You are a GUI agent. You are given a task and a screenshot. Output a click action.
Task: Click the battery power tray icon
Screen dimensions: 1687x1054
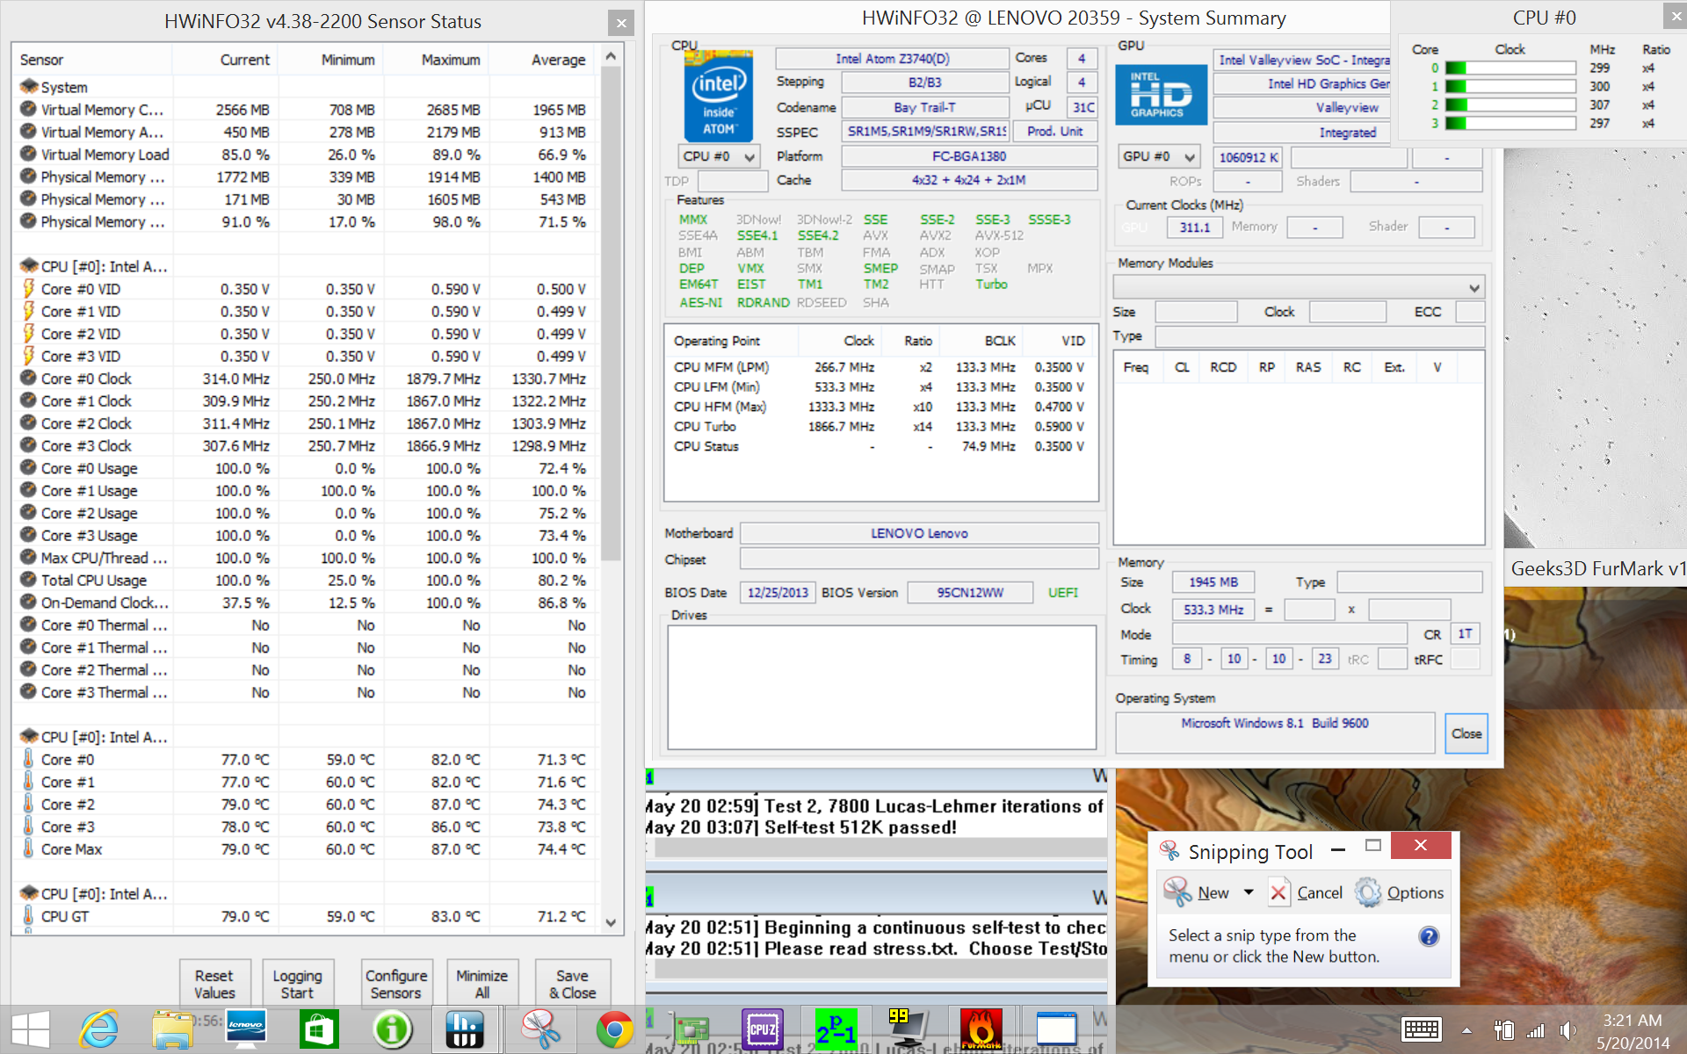point(1503,1030)
